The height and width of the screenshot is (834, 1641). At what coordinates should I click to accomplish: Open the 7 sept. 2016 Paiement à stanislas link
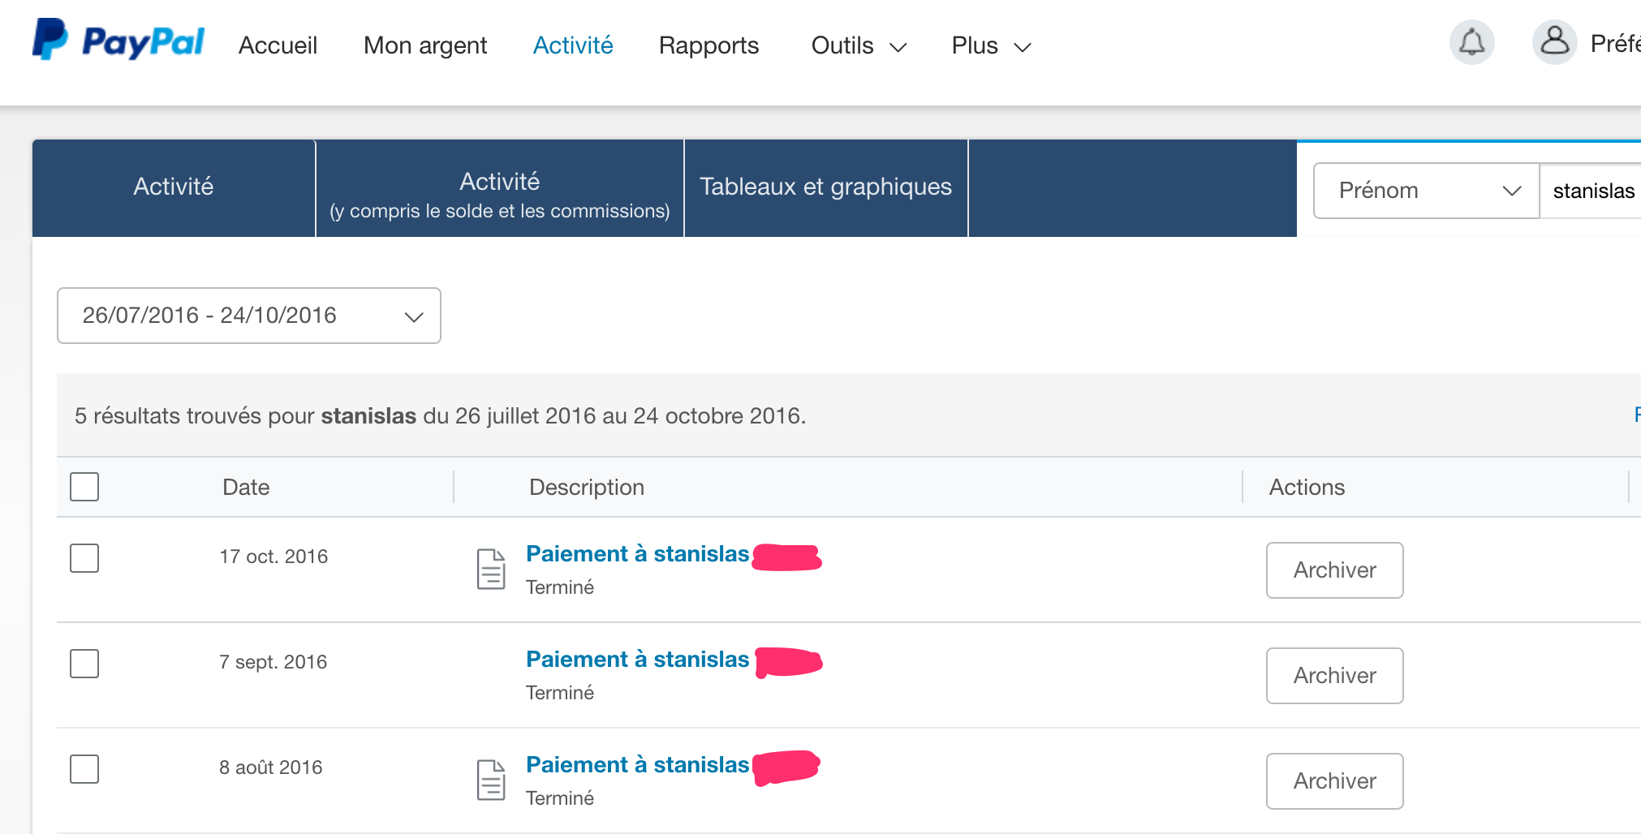coord(637,660)
